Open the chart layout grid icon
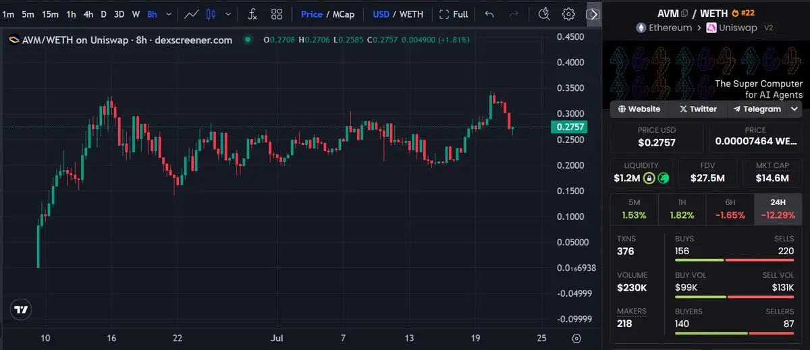 (277, 13)
